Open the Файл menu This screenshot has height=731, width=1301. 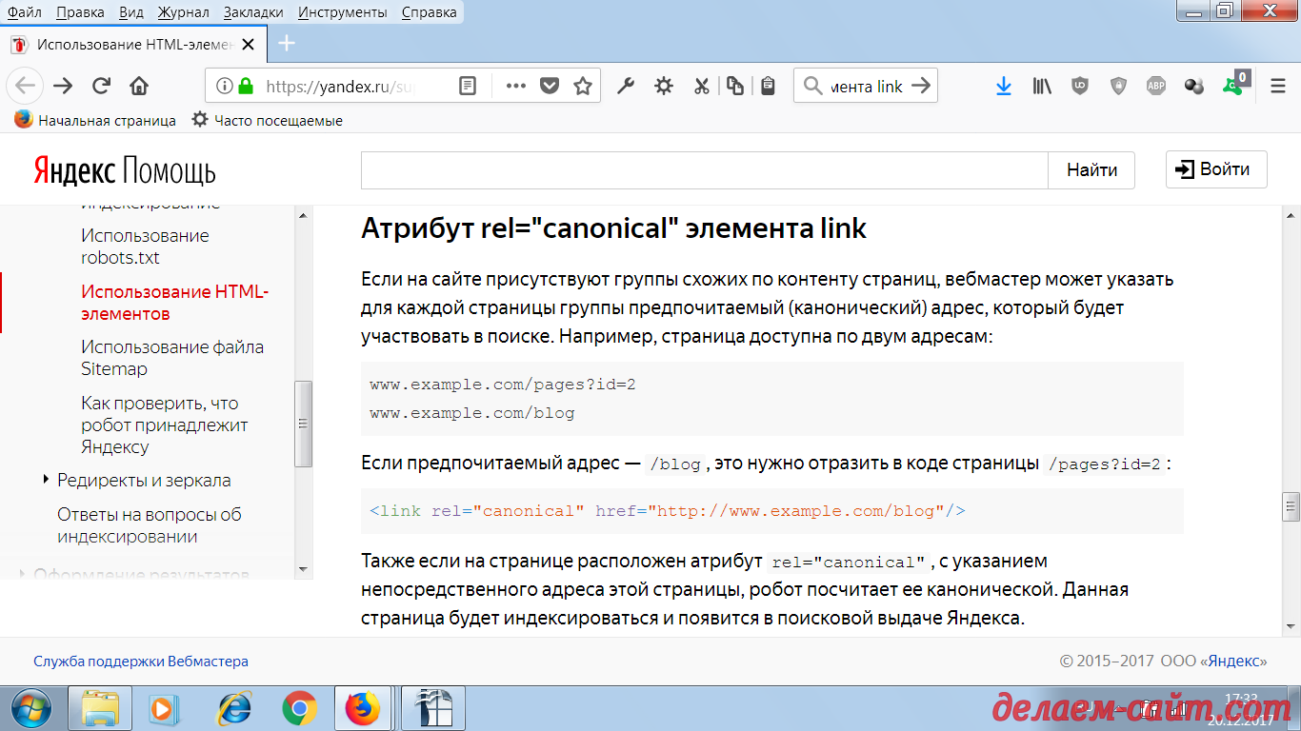point(25,12)
